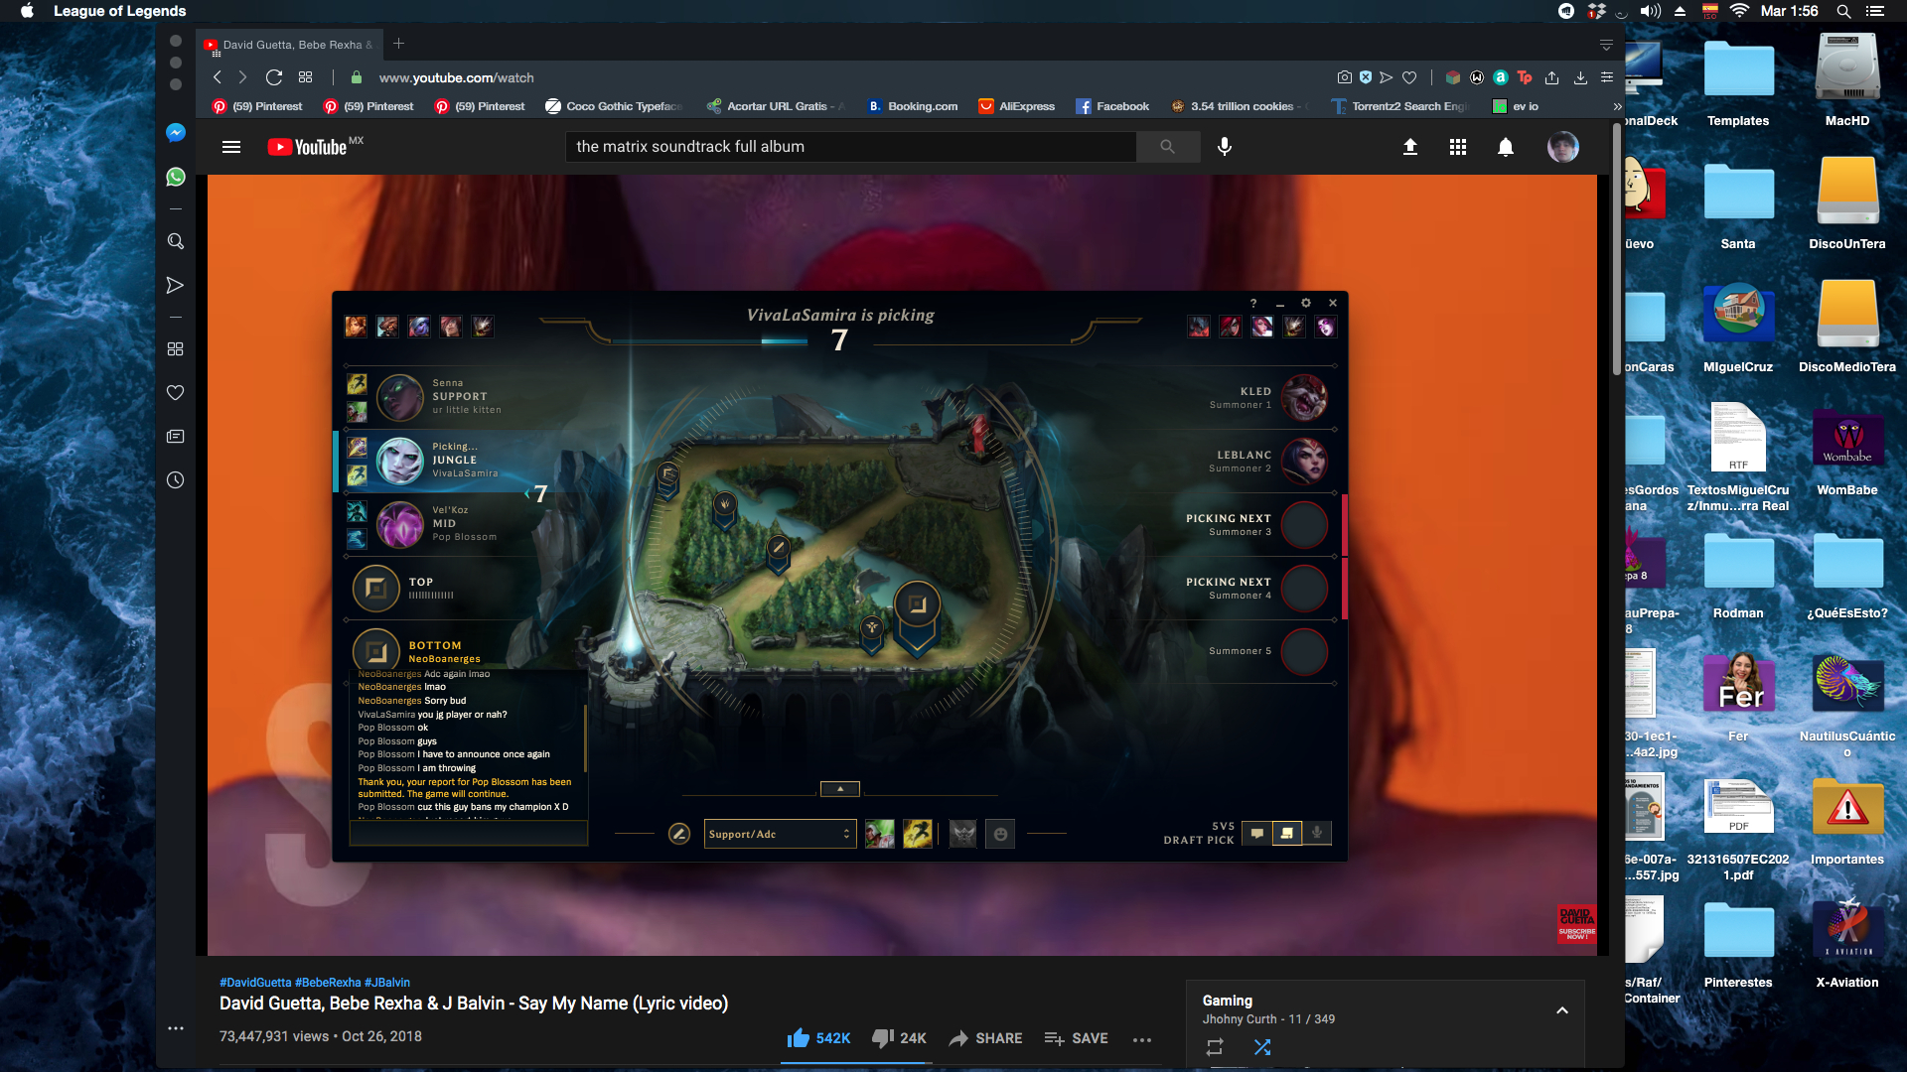Collapse the Gaming playlist panel
This screenshot has width=1907, height=1072.
1561,1008
